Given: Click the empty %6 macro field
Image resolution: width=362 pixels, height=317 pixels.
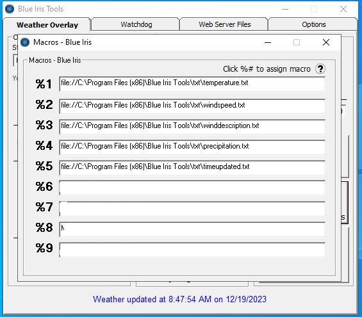Looking at the screenshot, I should [x=192, y=188].
